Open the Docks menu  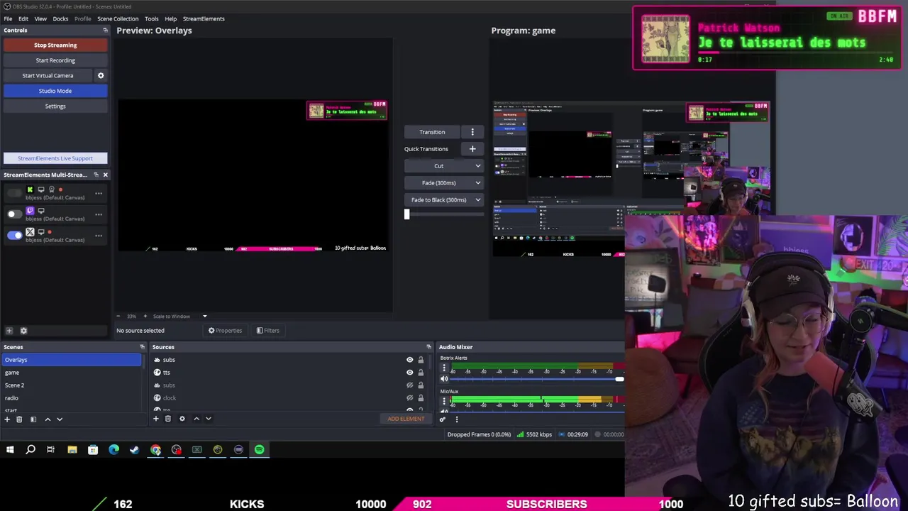[x=60, y=18]
